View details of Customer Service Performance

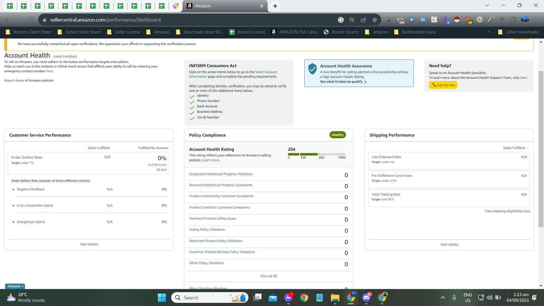coord(89,244)
